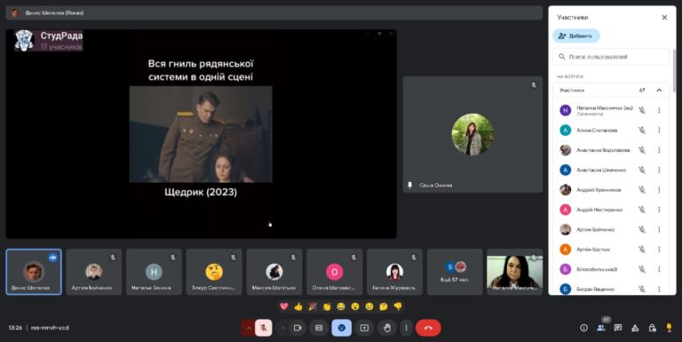This screenshot has width=682, height=342.
Task: Select Тимур Светличн... participant tile
Action: pyautogui.click(x=214, y=272)
